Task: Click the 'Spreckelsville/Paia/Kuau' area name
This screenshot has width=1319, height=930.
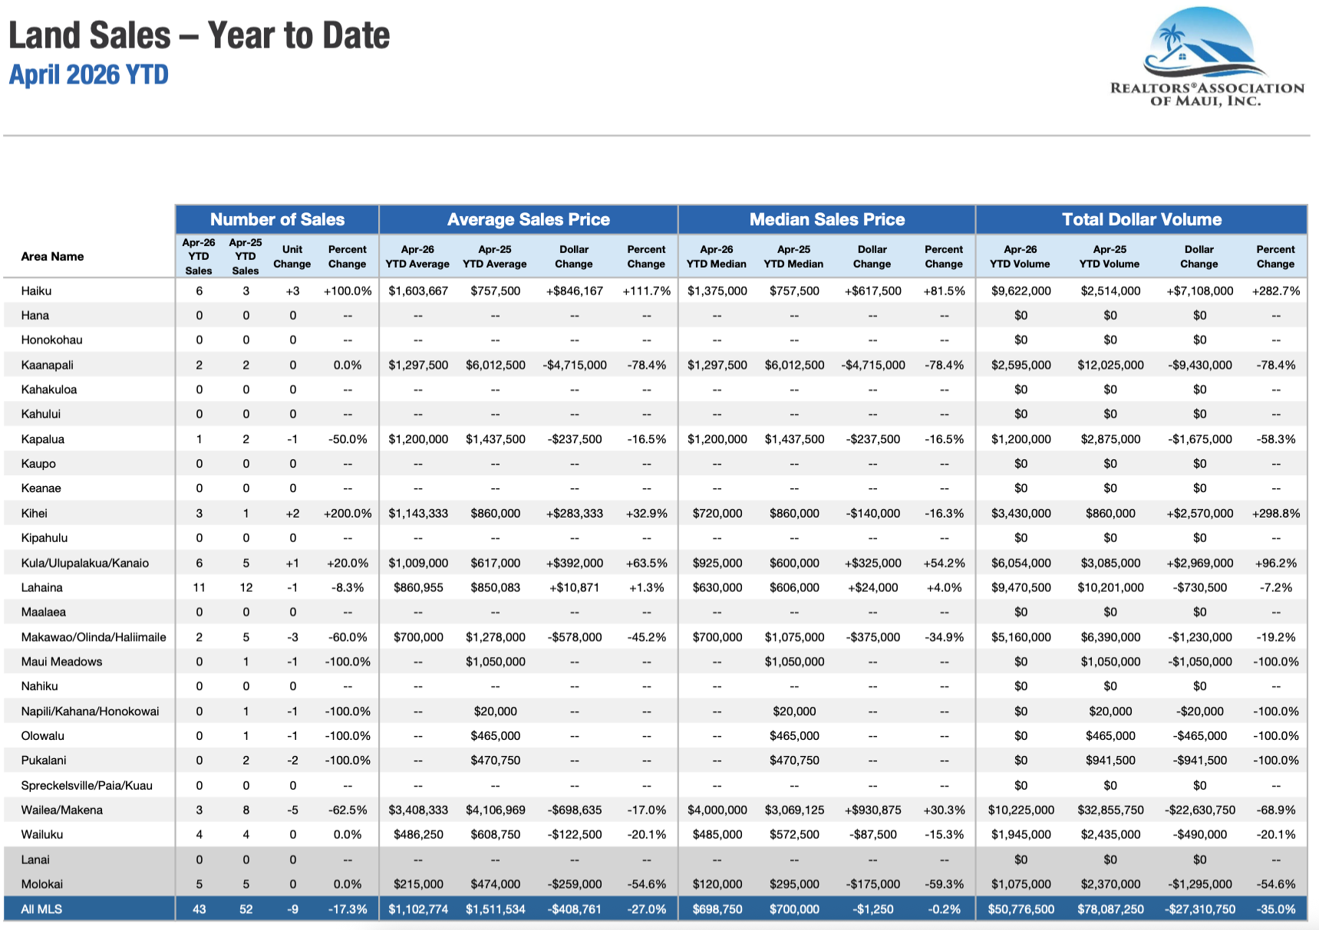Action: (86, 785)
